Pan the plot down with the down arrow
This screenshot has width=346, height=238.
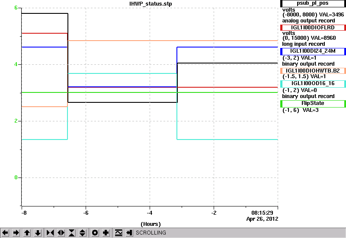click(38, 233)
